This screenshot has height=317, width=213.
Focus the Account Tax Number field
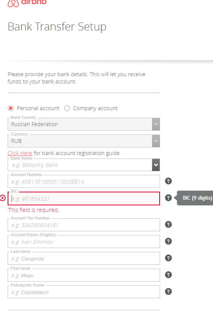[84, 225]
